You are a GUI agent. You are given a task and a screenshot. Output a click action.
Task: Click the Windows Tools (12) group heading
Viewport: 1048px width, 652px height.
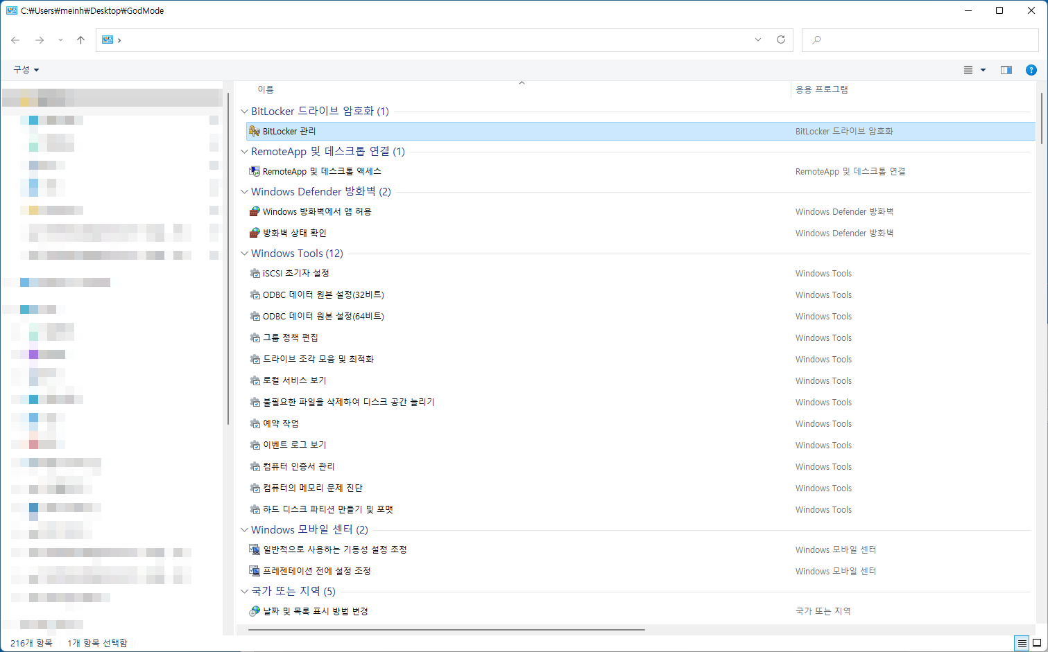tap(297, 253)
